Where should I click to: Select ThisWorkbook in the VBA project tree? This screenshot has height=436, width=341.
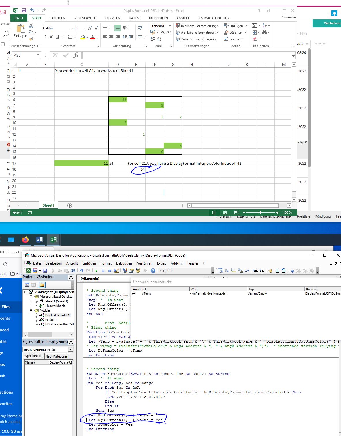click(55, 306)
